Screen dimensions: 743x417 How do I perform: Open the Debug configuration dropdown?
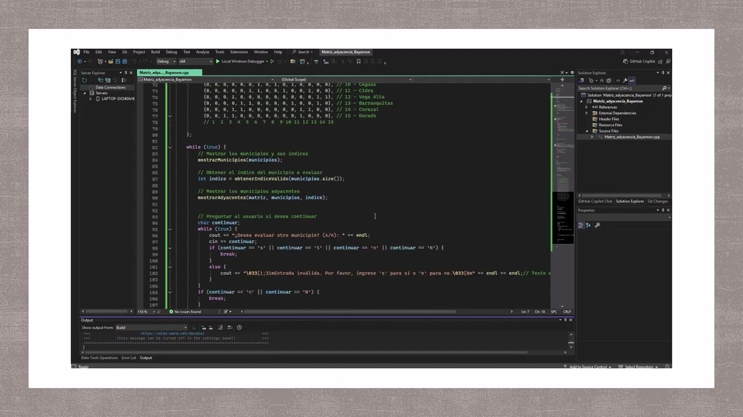click(165, 61)
